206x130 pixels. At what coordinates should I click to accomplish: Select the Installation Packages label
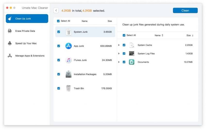[85, 74]
